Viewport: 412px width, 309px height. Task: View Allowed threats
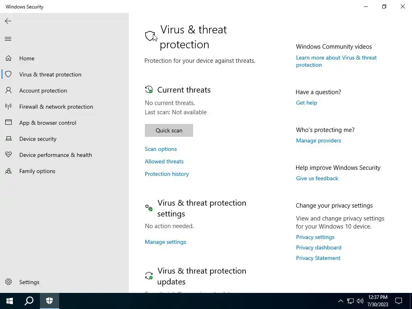point(164,161)
